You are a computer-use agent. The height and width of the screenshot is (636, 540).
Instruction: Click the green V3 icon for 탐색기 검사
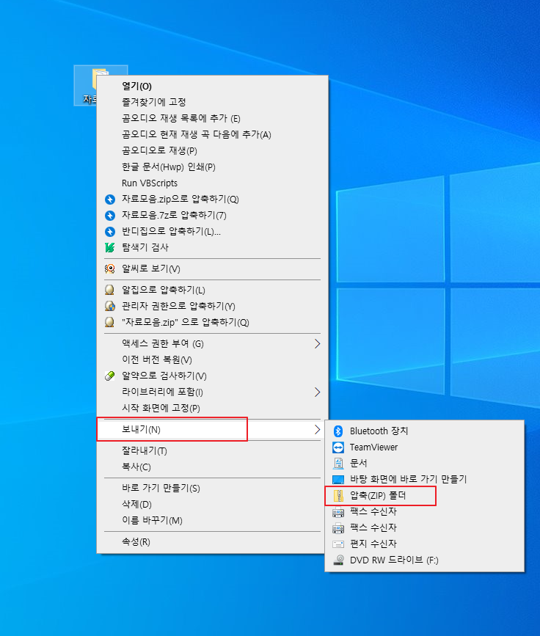(x=110, y=247)
